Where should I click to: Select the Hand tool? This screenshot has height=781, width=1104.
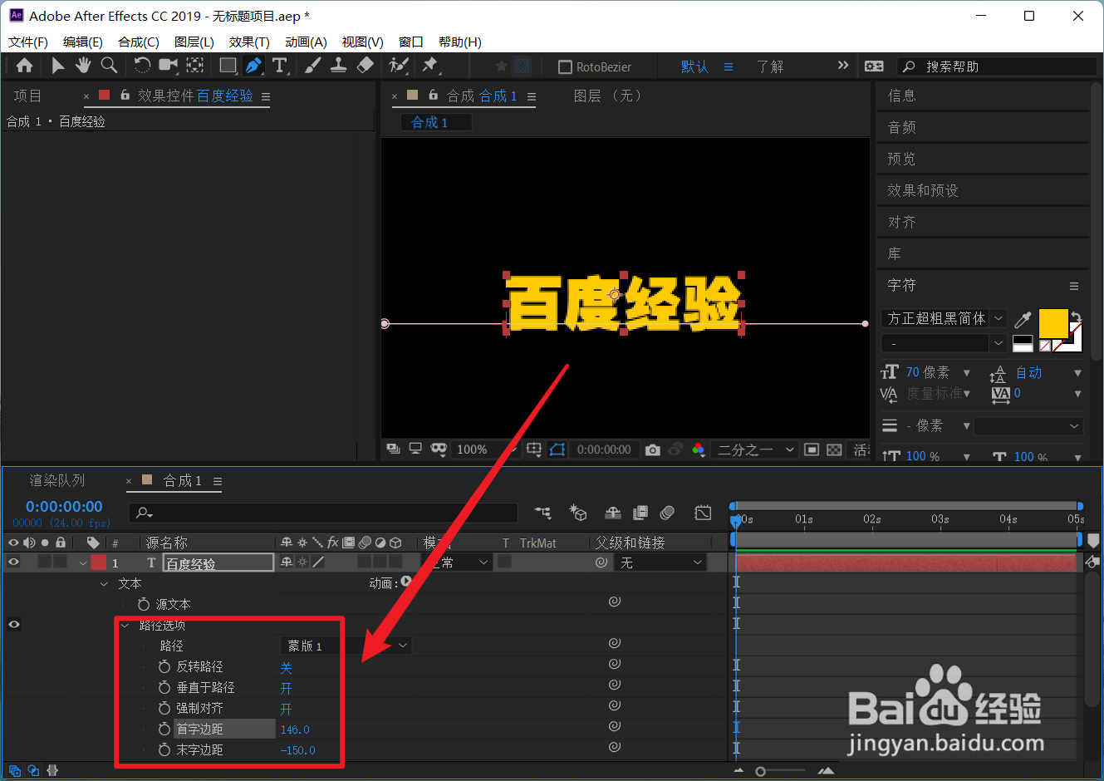click(83, 66)
